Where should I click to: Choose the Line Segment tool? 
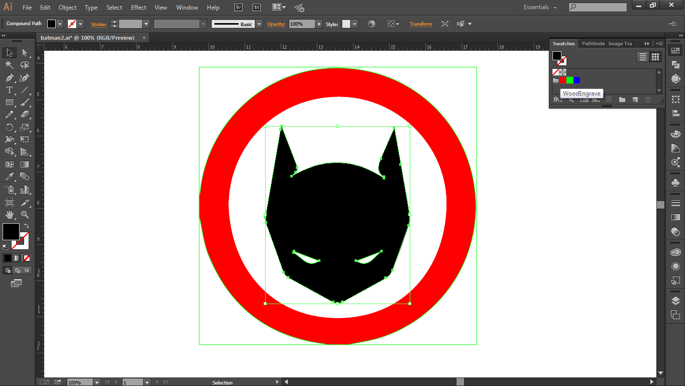25,90
